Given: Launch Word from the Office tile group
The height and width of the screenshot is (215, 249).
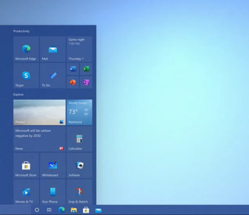Looking at the screenshot, I should [73, 69].
